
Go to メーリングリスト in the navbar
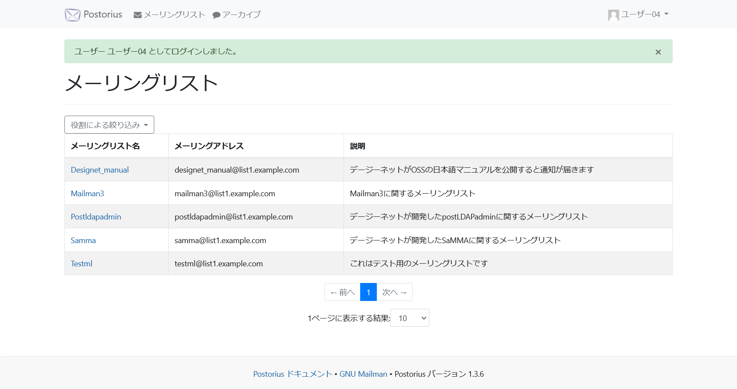[170, 15]
